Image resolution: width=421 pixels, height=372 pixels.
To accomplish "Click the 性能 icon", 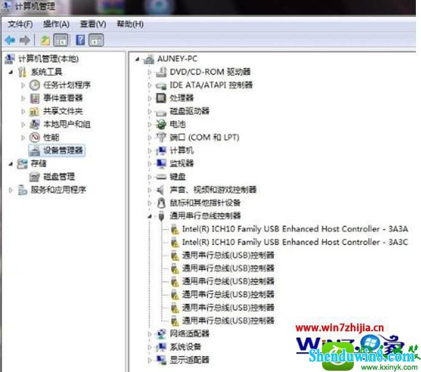I will (34, 137).
